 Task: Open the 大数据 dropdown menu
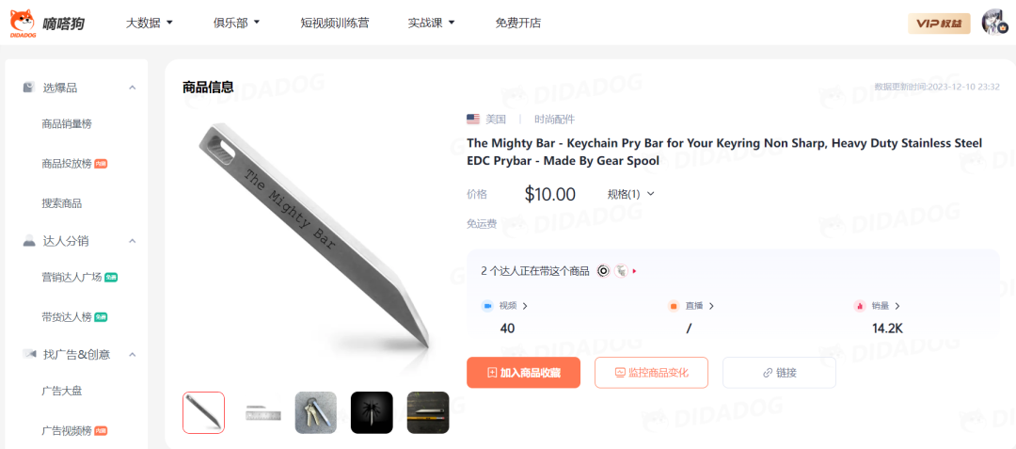click(x=149, y=23)
